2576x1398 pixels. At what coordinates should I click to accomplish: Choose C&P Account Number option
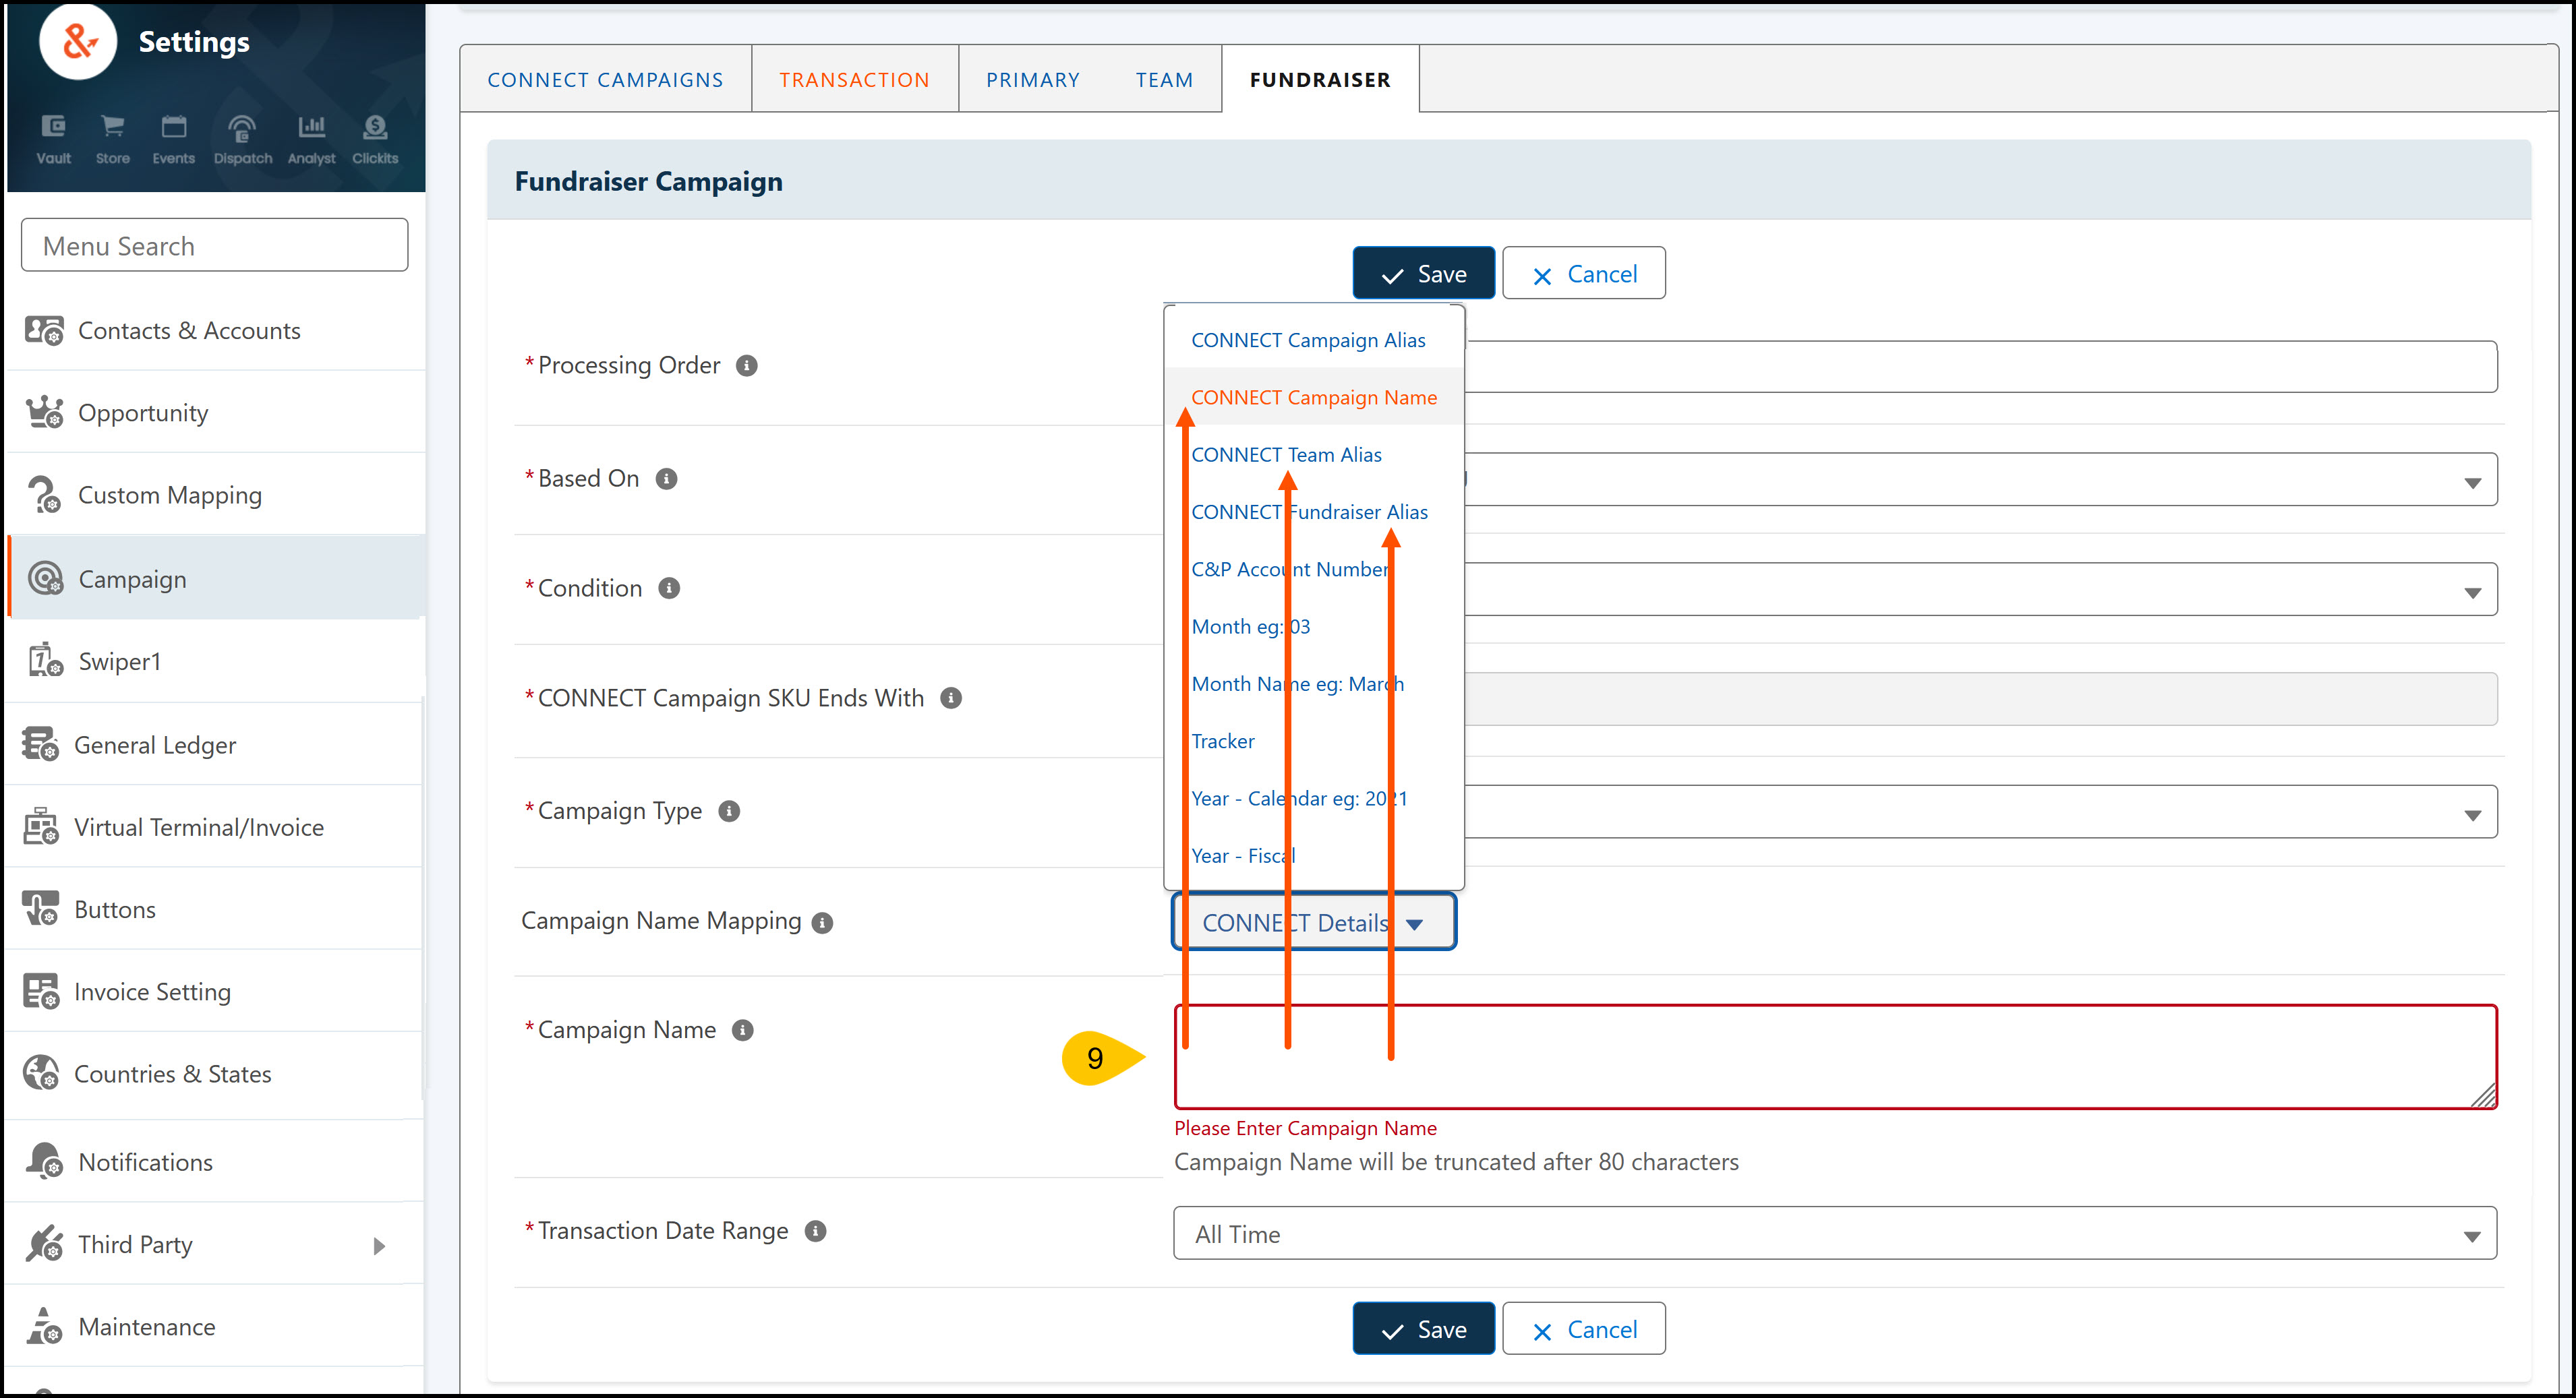(1314, 570)
